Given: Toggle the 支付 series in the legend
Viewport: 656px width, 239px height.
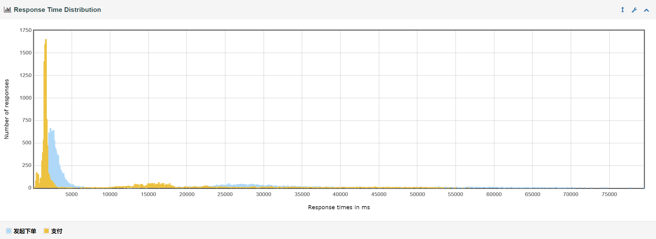Looking at the screenshot, I should [57, 231].
